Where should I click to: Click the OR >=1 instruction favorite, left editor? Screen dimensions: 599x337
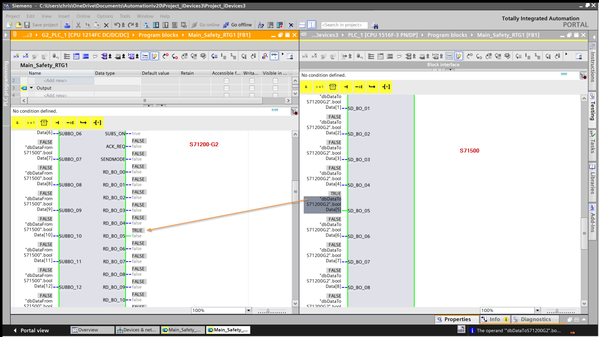click(x=31, y=122)
